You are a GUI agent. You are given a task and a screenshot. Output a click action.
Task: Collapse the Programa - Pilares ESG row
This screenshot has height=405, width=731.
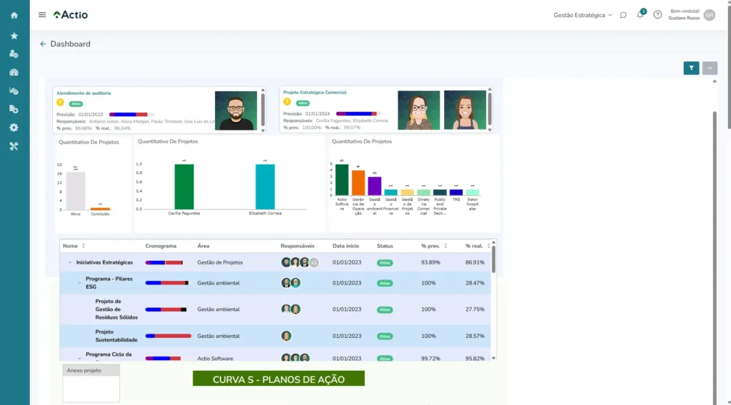(80, 283)
